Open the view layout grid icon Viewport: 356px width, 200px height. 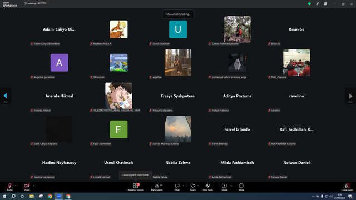[x=325, y=4]
